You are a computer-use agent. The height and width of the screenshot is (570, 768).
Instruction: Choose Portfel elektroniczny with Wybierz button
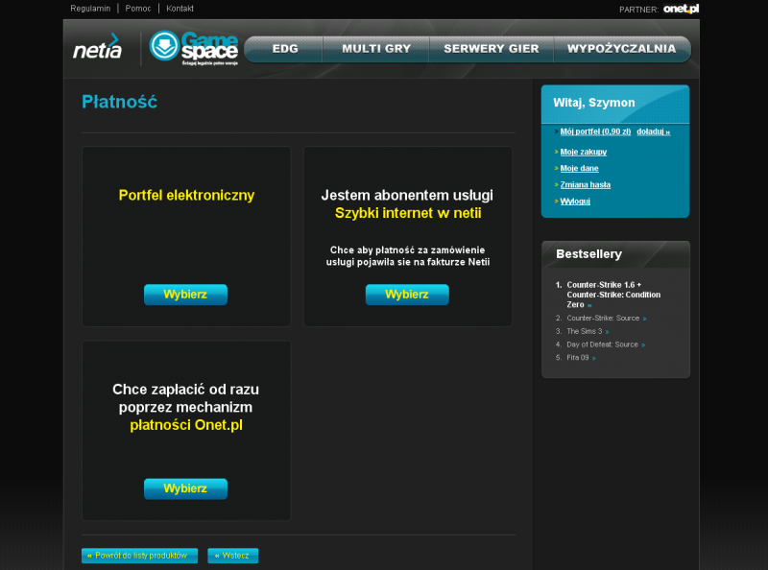[185, 295]
